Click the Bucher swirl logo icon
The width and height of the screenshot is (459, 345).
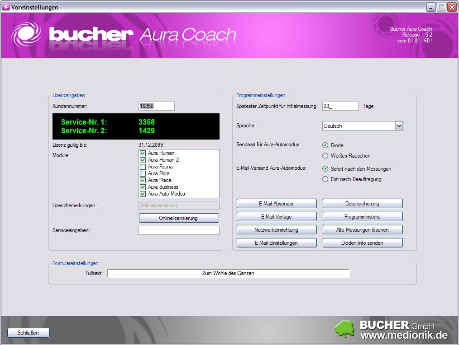point(26,34)
